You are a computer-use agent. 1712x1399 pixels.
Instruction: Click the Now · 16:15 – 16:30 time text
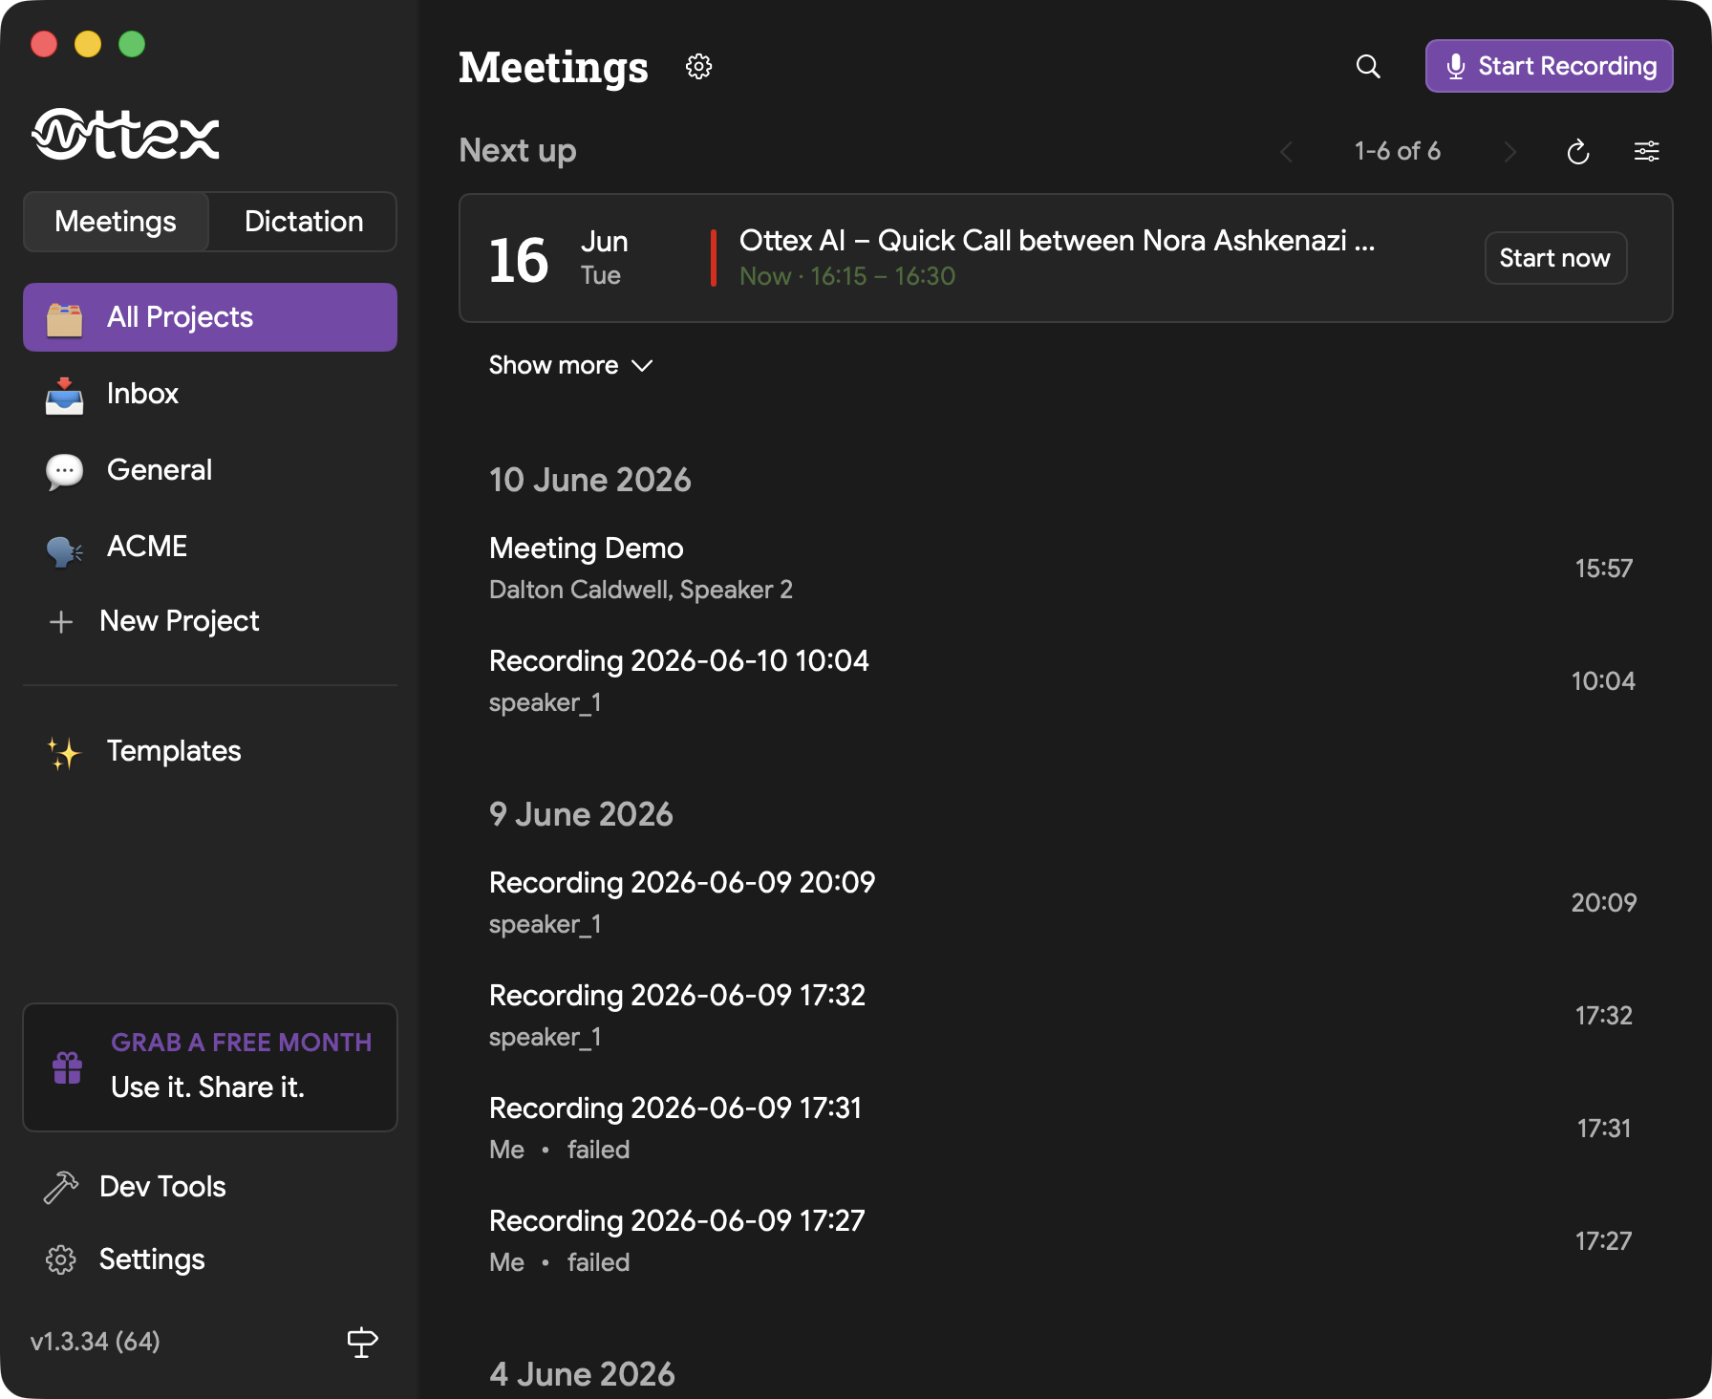pyautogui.click(x=847, y=276)
